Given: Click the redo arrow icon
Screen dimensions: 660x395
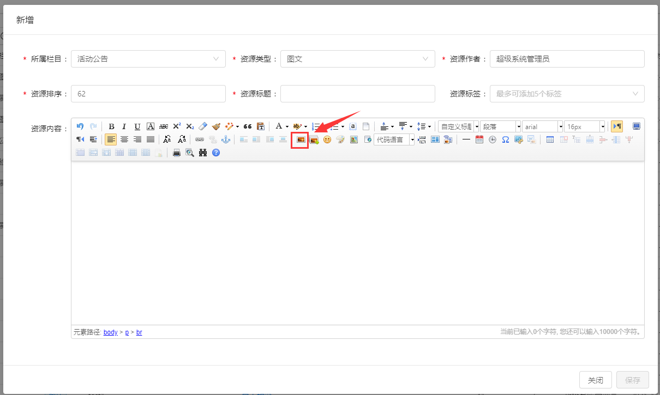Looking at the screenshot, I should click(93, 126).
